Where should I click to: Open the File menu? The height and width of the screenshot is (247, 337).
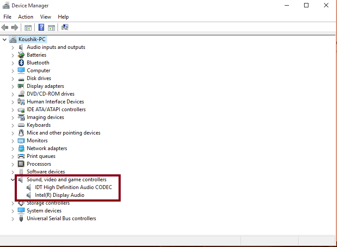7,17
